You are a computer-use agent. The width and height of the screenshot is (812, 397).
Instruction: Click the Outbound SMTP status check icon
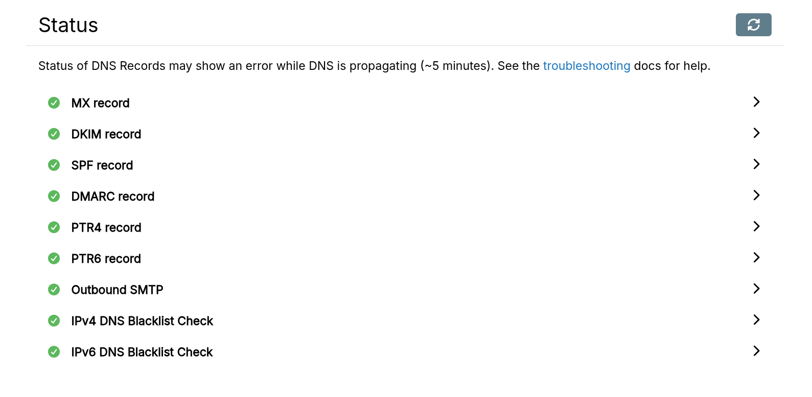click(x=54, y=290)
